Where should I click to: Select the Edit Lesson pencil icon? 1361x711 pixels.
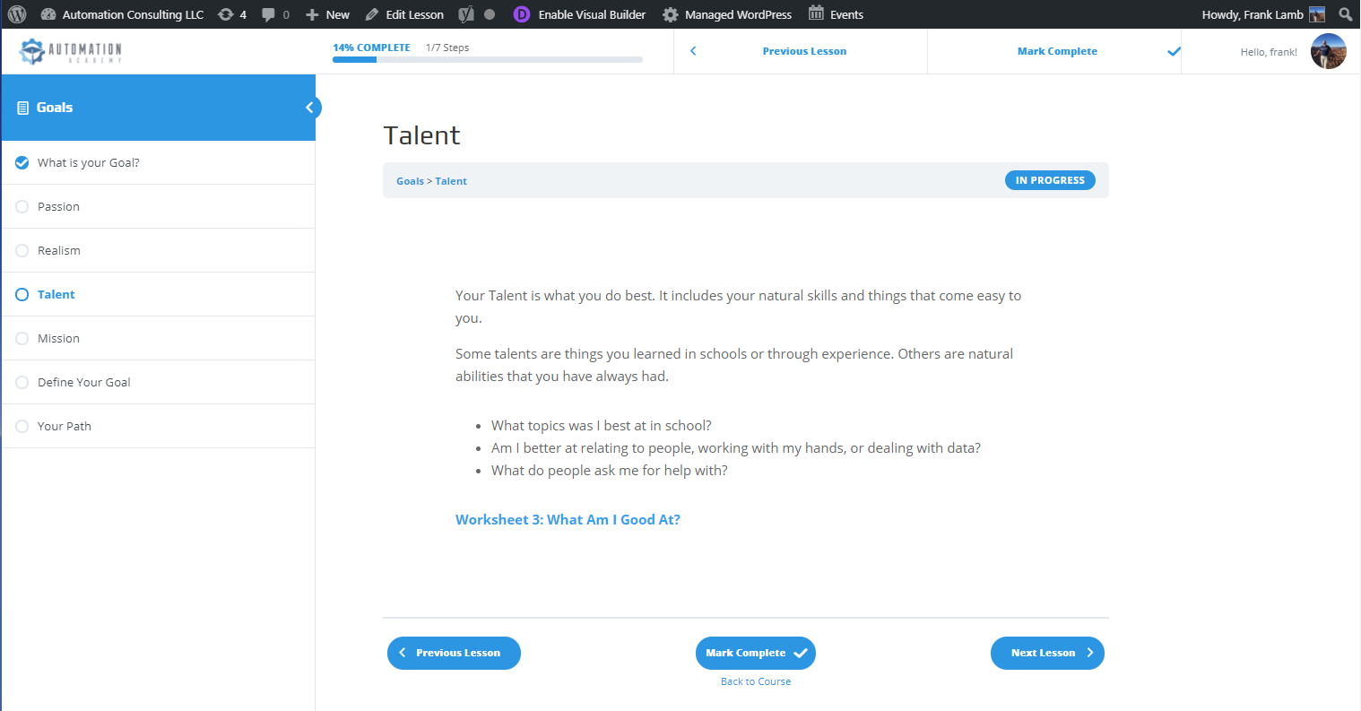[370, 13]
